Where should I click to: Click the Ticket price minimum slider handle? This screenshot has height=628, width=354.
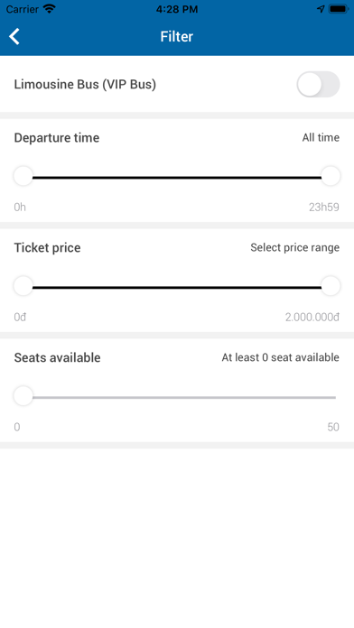[23, 286]
